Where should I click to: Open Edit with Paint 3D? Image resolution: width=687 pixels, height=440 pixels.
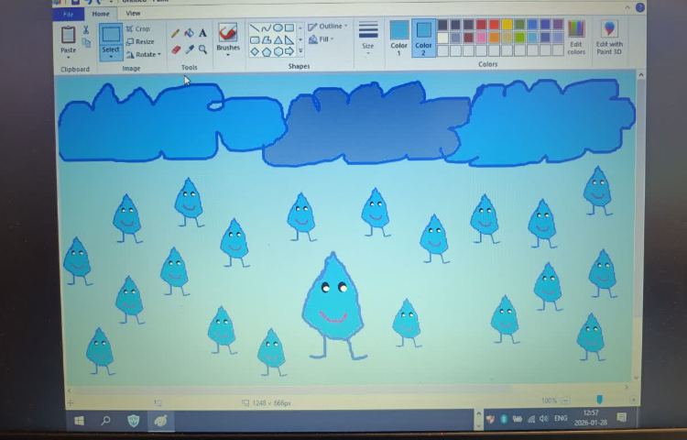click(609, 37)
